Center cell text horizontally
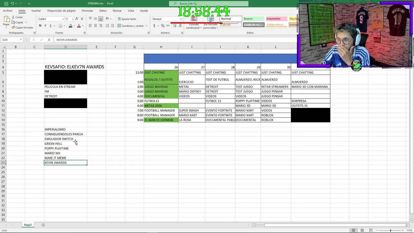Screen dimensions: 414x233 click(x=95, y=26)
